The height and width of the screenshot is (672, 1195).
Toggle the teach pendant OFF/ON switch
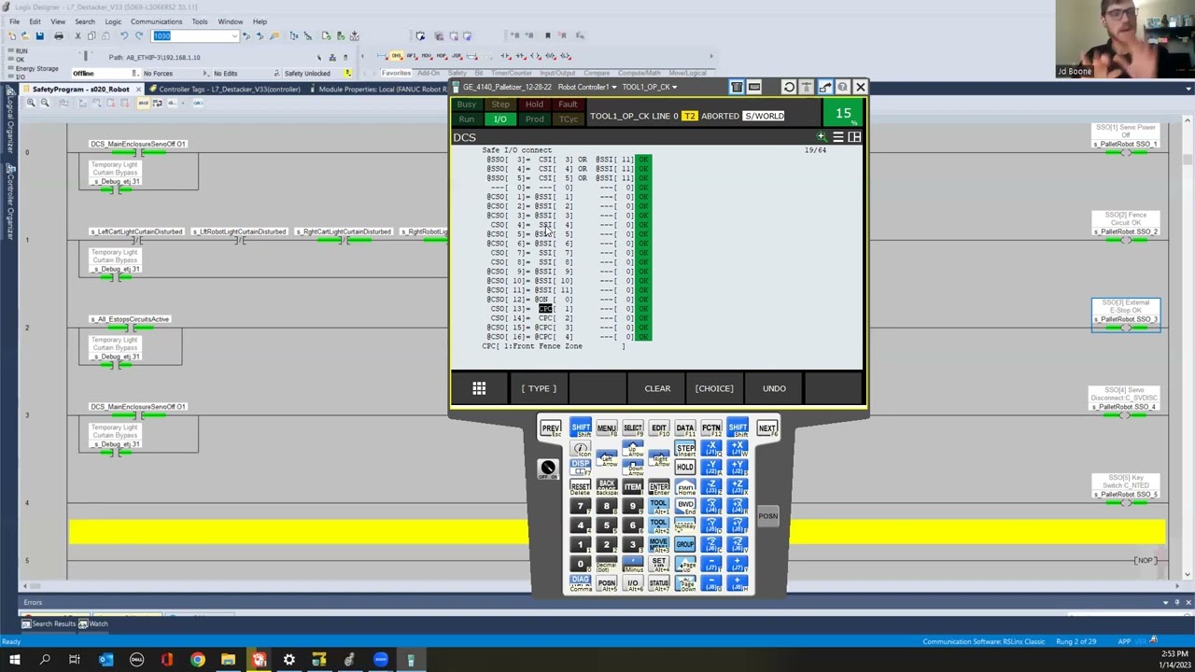tap(548, 468)
